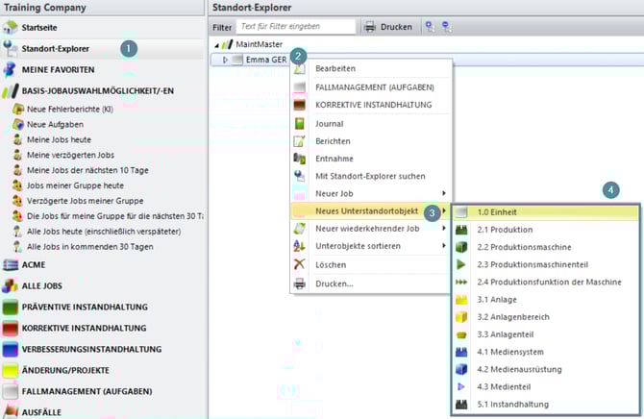Click the red X Löschen icon

300,263
